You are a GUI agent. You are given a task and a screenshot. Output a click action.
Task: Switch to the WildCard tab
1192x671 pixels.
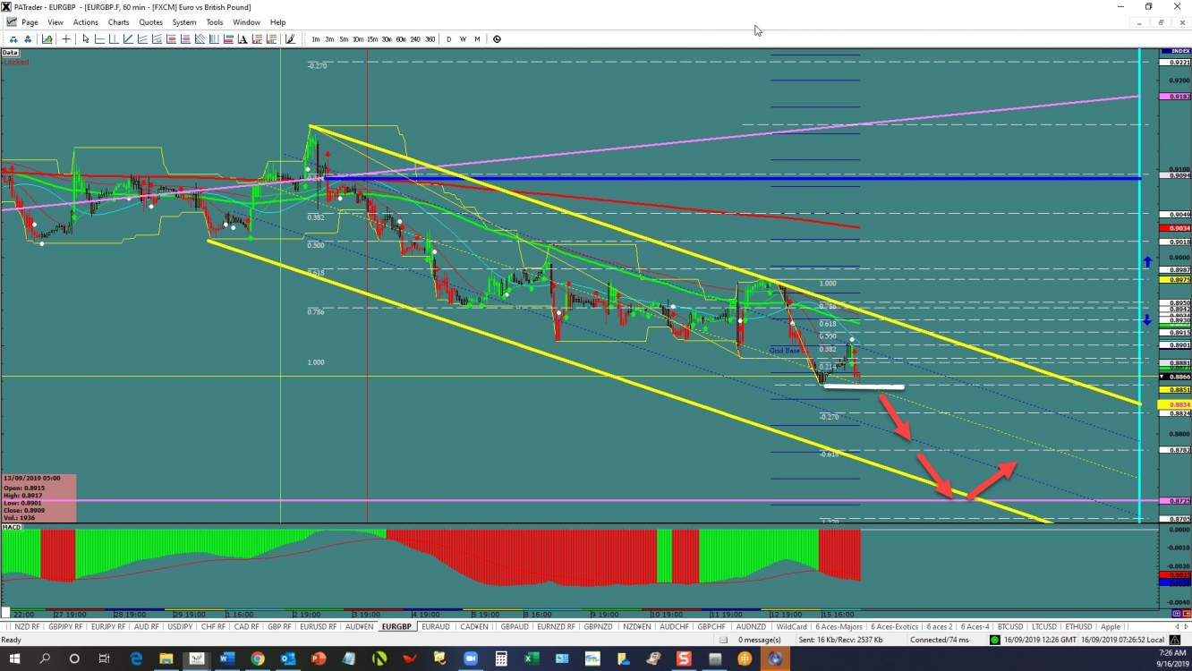(x=792, y=627)
